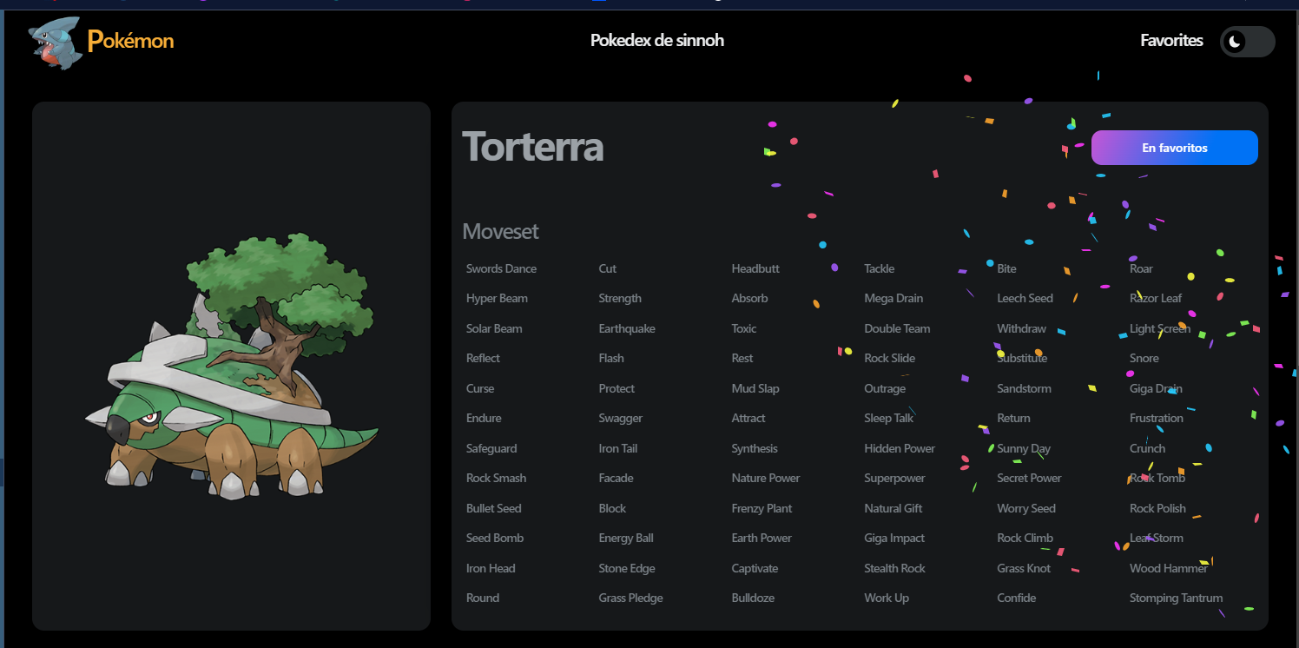Click the Rock Slide move
Screen dimensions: 1299x648
click(x=890, y=358)
